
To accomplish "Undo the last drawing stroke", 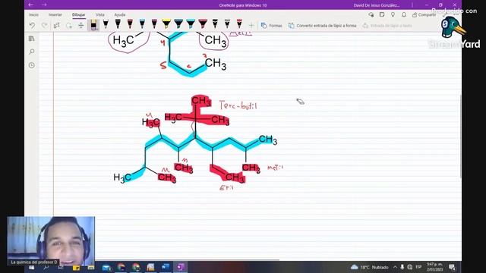I will (32, 25).
